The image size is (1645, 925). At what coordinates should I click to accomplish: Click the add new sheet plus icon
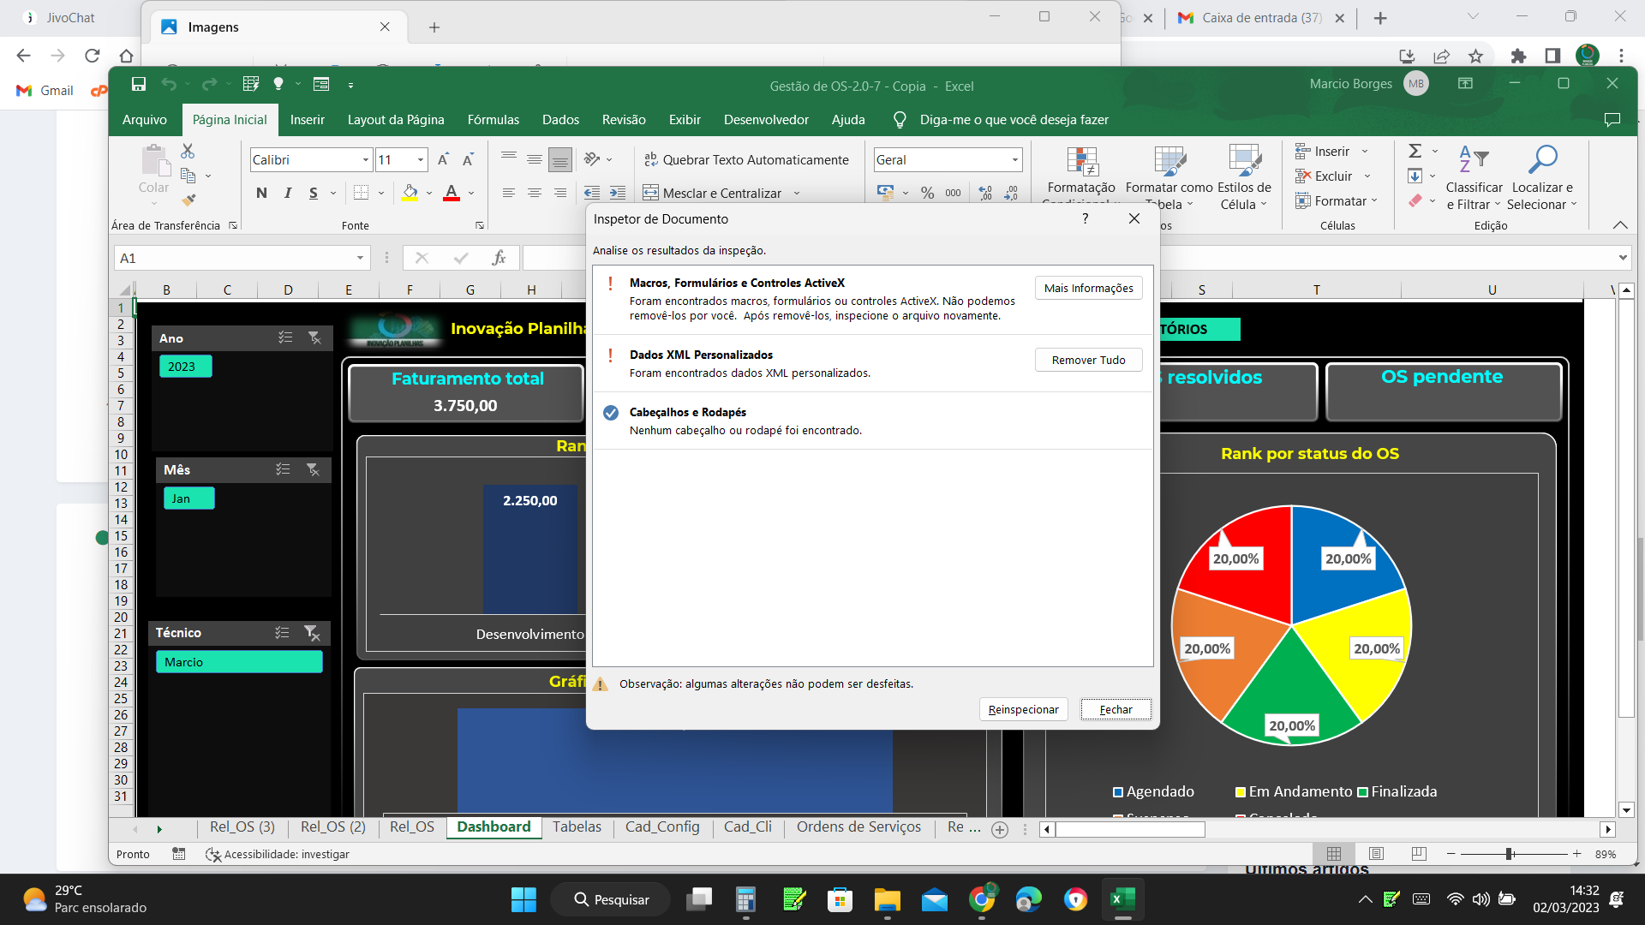pyautogui.click(x=1000, y=829)
